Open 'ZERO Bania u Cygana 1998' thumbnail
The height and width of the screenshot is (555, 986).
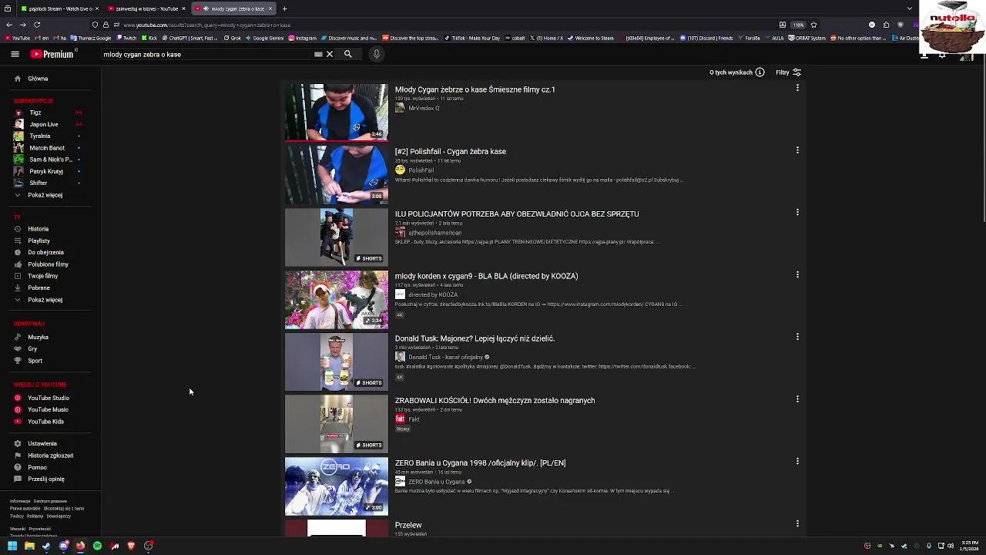[337, 486]
